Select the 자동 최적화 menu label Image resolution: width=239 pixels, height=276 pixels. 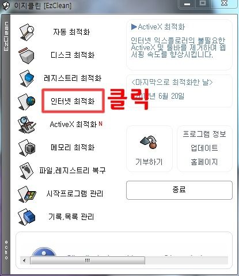coord(71,32)
